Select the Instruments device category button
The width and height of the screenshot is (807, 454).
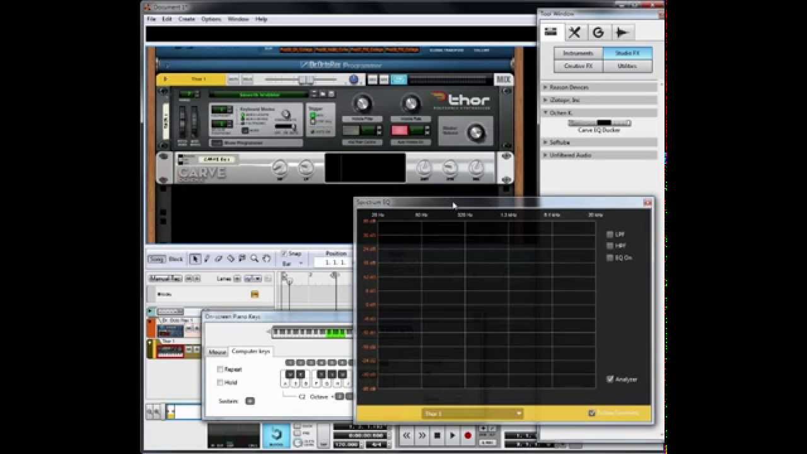578,54
